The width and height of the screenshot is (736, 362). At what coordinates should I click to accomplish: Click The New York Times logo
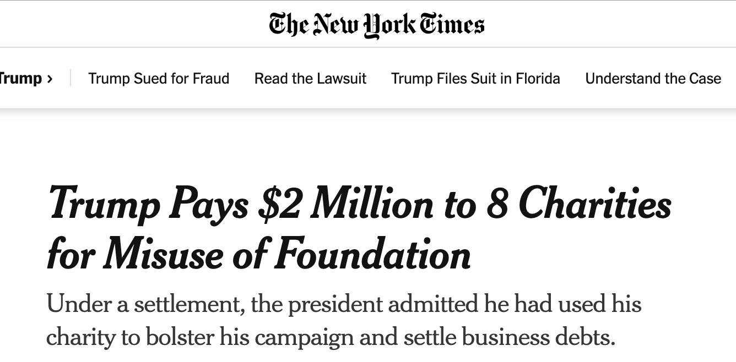tap(377, 25)
